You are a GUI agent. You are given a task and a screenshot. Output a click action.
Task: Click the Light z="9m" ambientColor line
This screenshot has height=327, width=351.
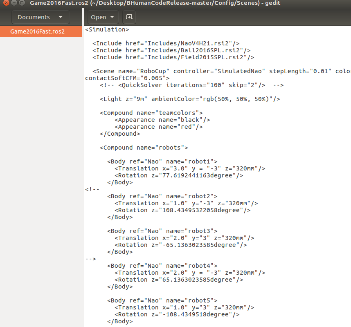(x=190, y=99)
